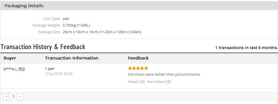Click the Transaction Information column header

[x=72, y=58]
